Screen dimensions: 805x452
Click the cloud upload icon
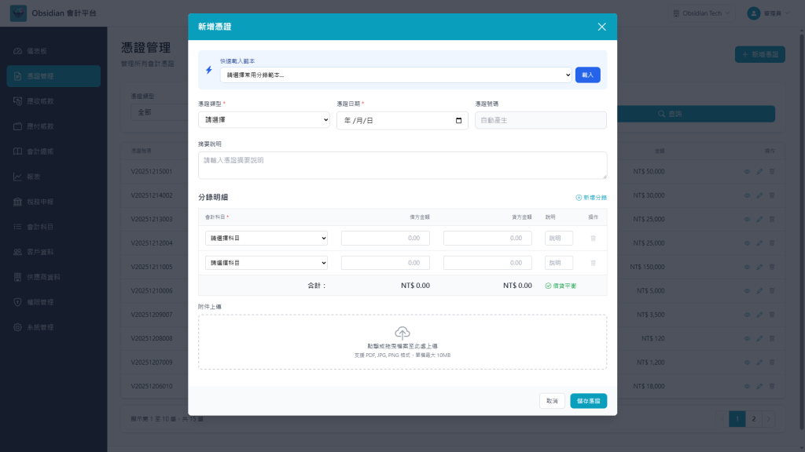point(402,333)
